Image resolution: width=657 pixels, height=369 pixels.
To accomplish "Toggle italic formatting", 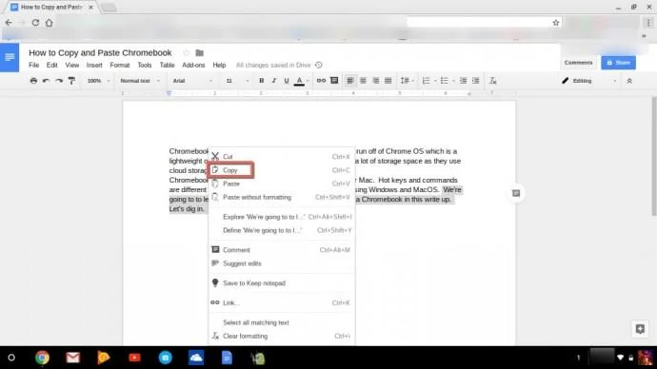I will (274, 81).
